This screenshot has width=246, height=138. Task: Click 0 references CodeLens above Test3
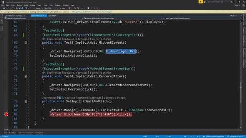point(54,39)
